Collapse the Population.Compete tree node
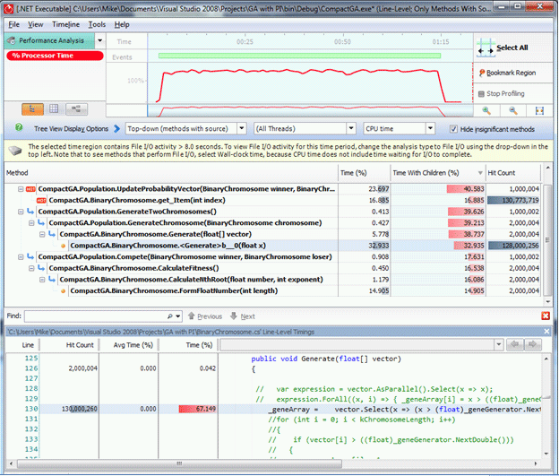This screenshot has height=476, width=559. coord(20,256)
